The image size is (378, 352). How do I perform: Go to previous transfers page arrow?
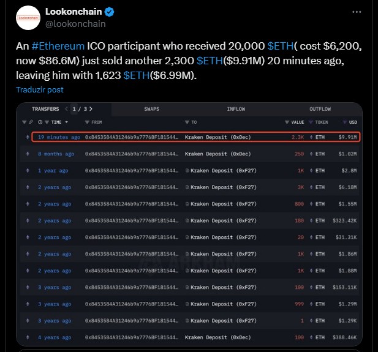(x=67, y=109)
